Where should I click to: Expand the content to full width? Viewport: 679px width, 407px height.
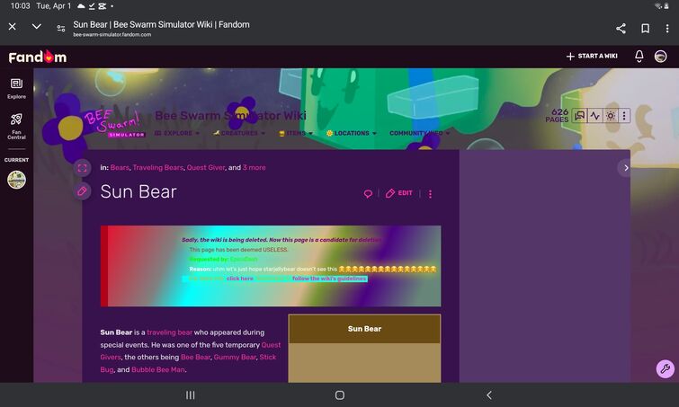82,168
